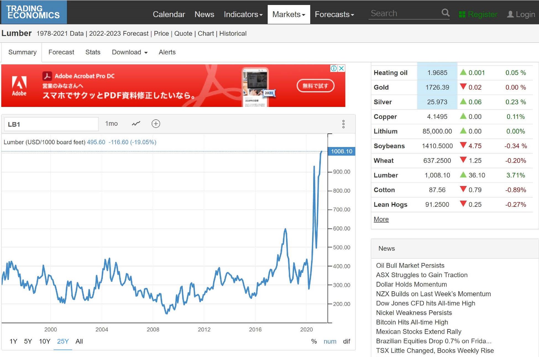Click the ad info icon
Screen dimensions: 539x357
pyautogui.click(x=334, y=68)
